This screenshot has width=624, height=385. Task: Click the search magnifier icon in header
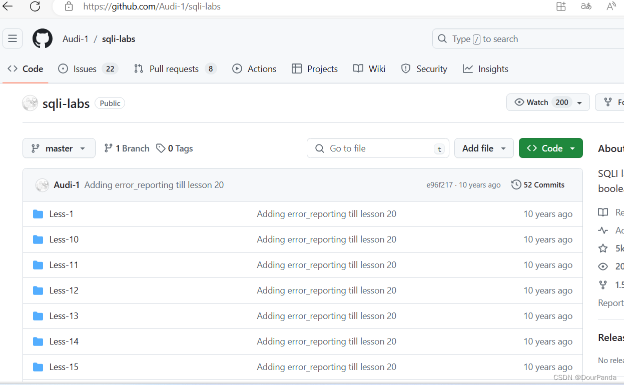click(x=442, y=38)
